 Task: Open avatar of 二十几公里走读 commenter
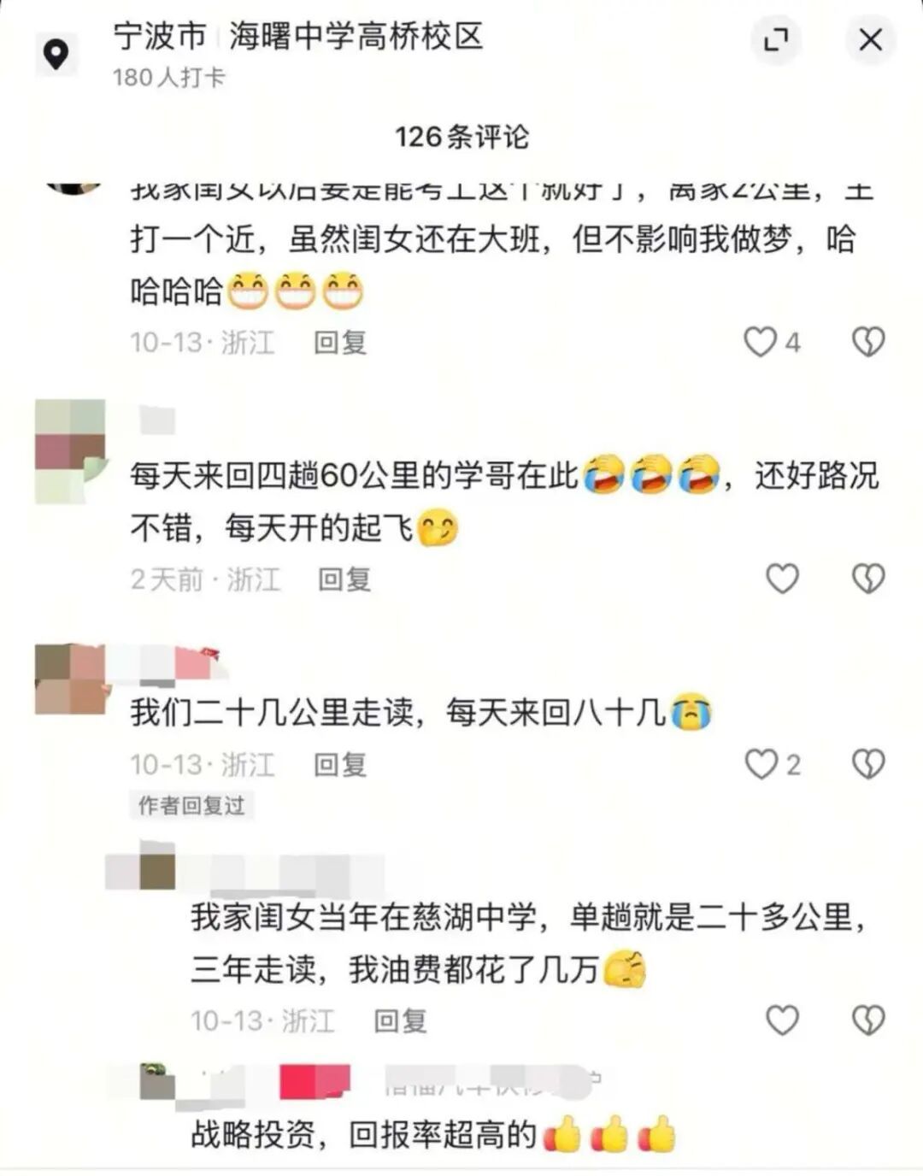click(70, 679)
